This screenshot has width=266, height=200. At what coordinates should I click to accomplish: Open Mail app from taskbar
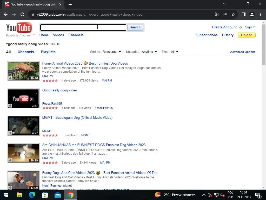point(57,195)
